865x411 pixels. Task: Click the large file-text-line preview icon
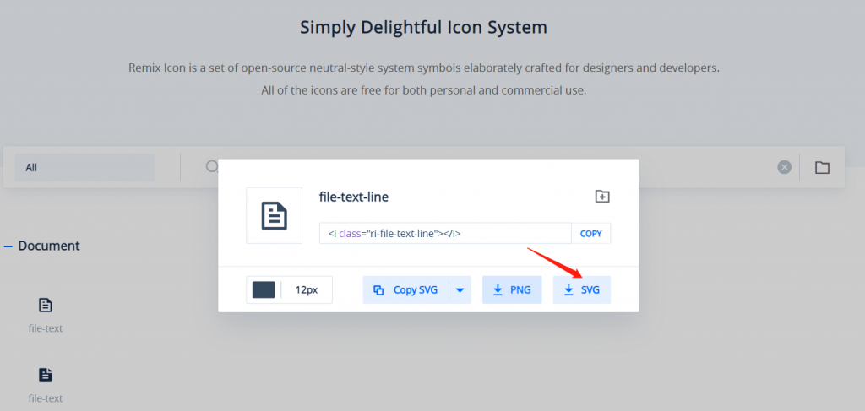(274, 216)
